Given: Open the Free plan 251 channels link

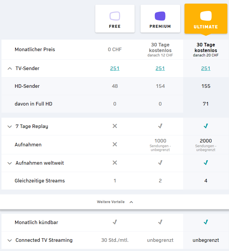Looking at the screenshot, I should [x=115, y=68].
